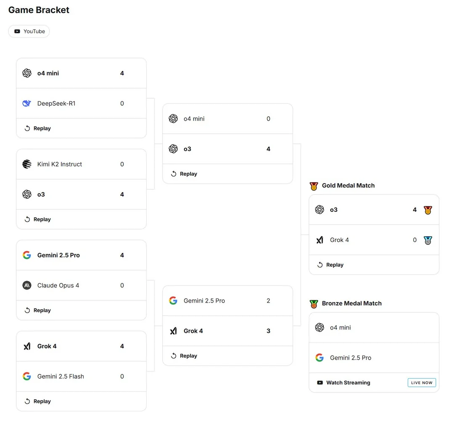Select the Gold Medal Match heading
This screenshot has width=454, height=421.
(x=348, y=186)
